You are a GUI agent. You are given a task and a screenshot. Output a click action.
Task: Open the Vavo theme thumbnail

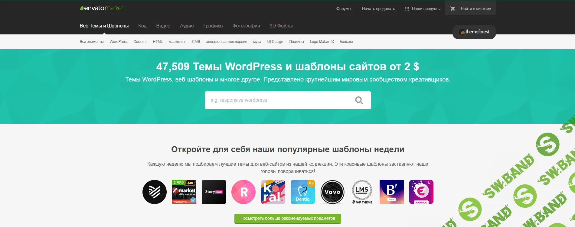332,192
